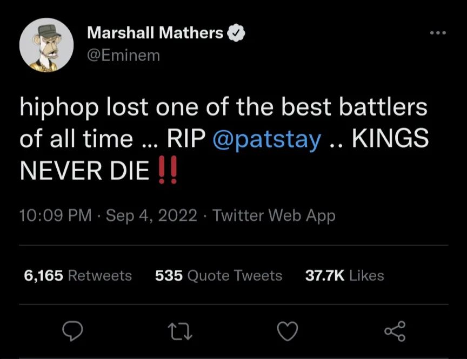467x359 pixels.
Task: View the 535 Quote Tweets list
Action: pyautogui.click(x=218, y=275)
